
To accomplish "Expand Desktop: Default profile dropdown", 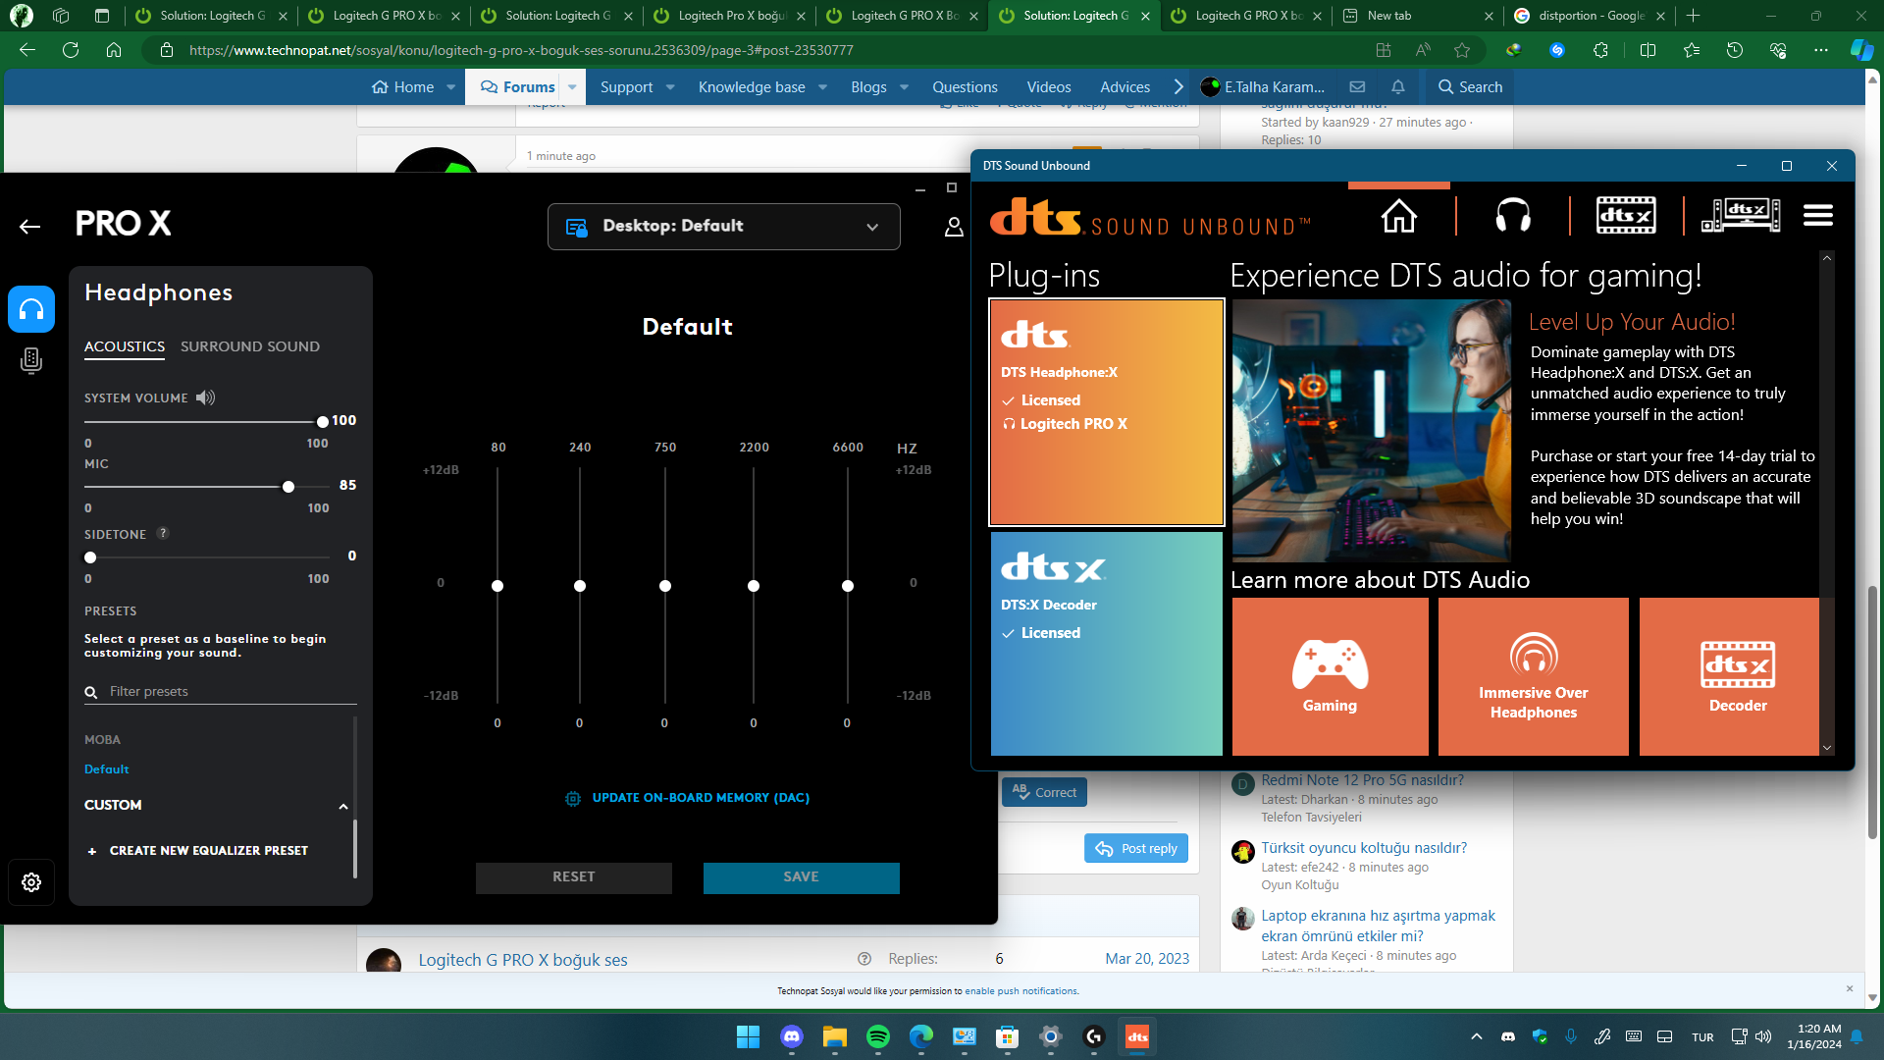I will pyautogui.click(x=724, y=227).
